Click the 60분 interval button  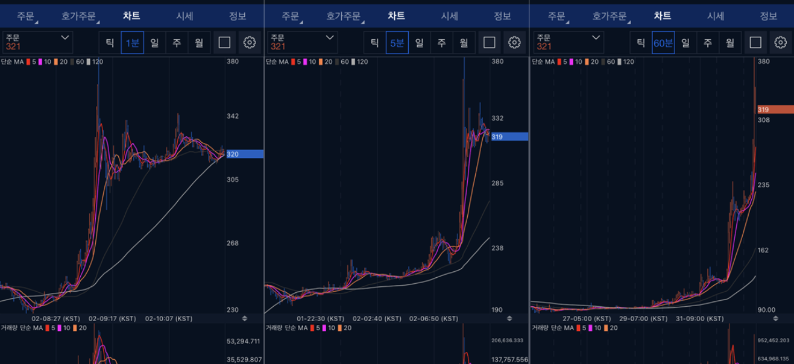pos(663,43)
